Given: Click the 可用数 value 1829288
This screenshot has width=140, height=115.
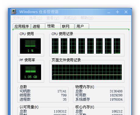Looking at the screenshot, I should (116, 95).
